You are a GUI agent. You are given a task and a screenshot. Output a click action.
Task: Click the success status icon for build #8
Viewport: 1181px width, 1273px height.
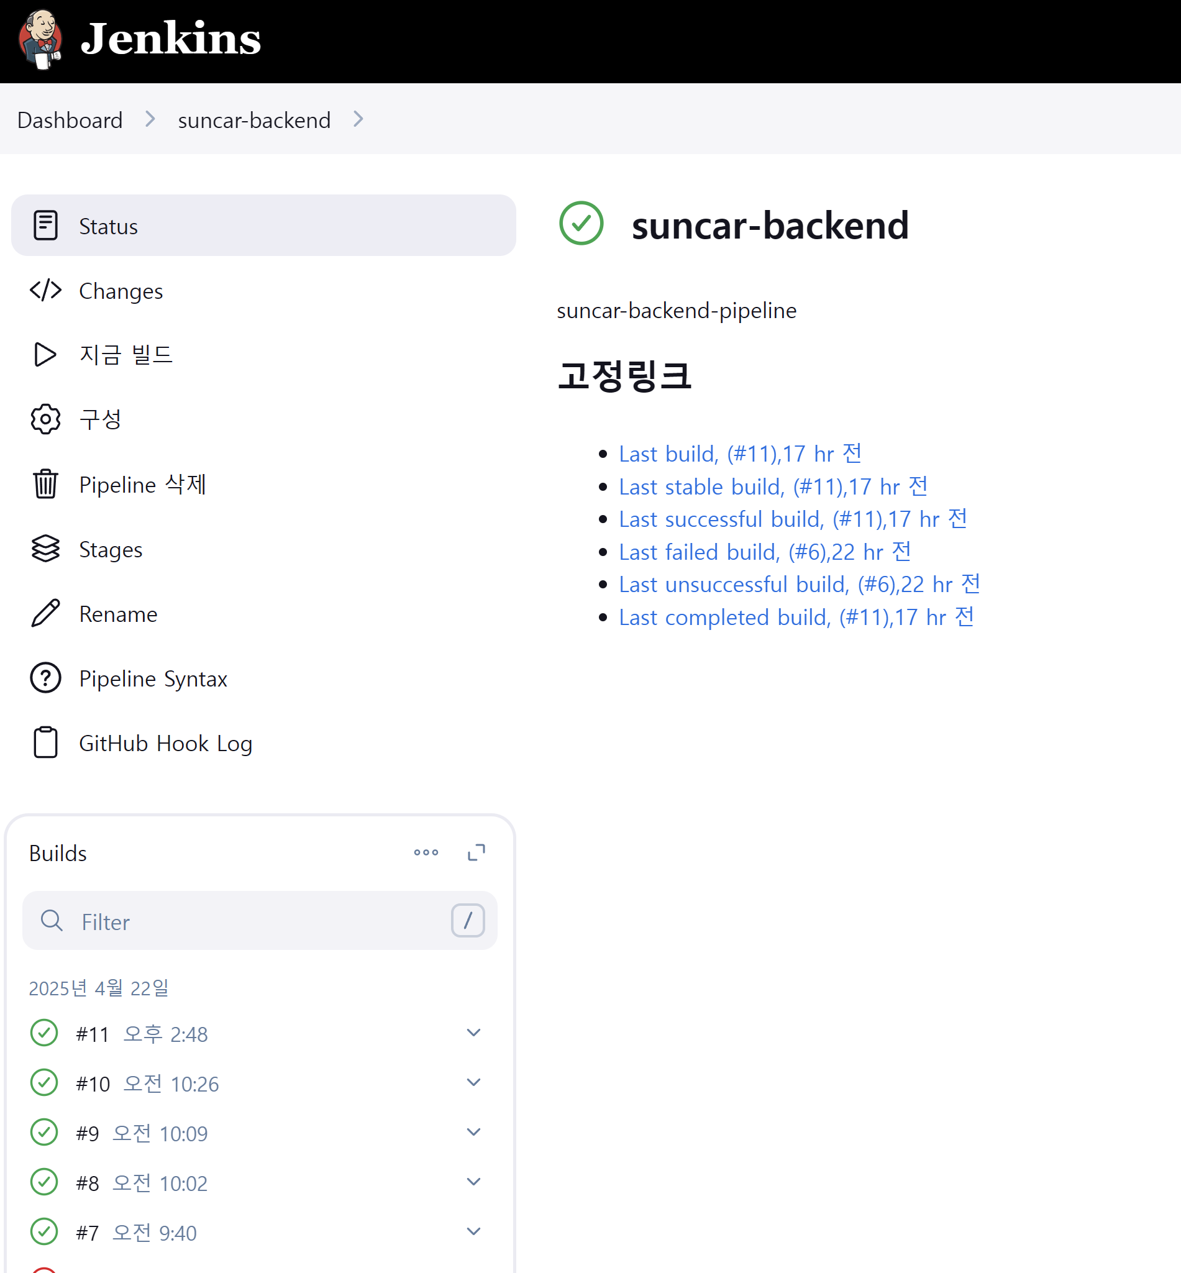point(44,1182)
